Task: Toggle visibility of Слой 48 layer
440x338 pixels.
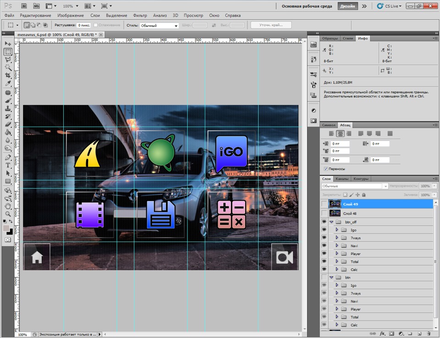Action: point(324,213)
